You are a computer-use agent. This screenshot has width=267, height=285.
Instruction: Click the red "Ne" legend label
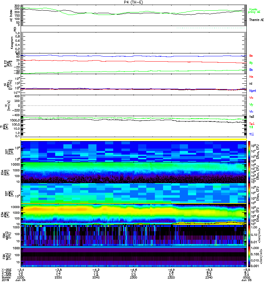point(251,77)
